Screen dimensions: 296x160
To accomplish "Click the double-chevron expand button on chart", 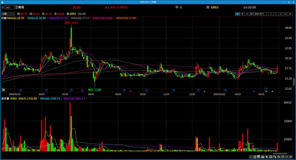I will pos(3,90).
